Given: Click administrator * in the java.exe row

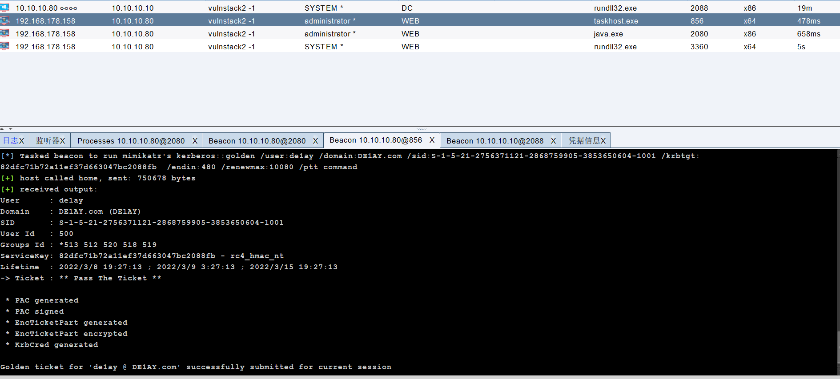Looking at the screenshot, I should coord(330,34).
